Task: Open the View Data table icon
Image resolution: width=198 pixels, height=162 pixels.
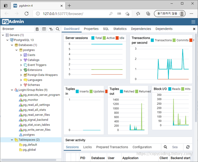Action: [x=44, y=29]
